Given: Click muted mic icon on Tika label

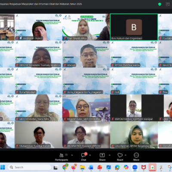Looking at the screenshot, I should pos(160,92).
